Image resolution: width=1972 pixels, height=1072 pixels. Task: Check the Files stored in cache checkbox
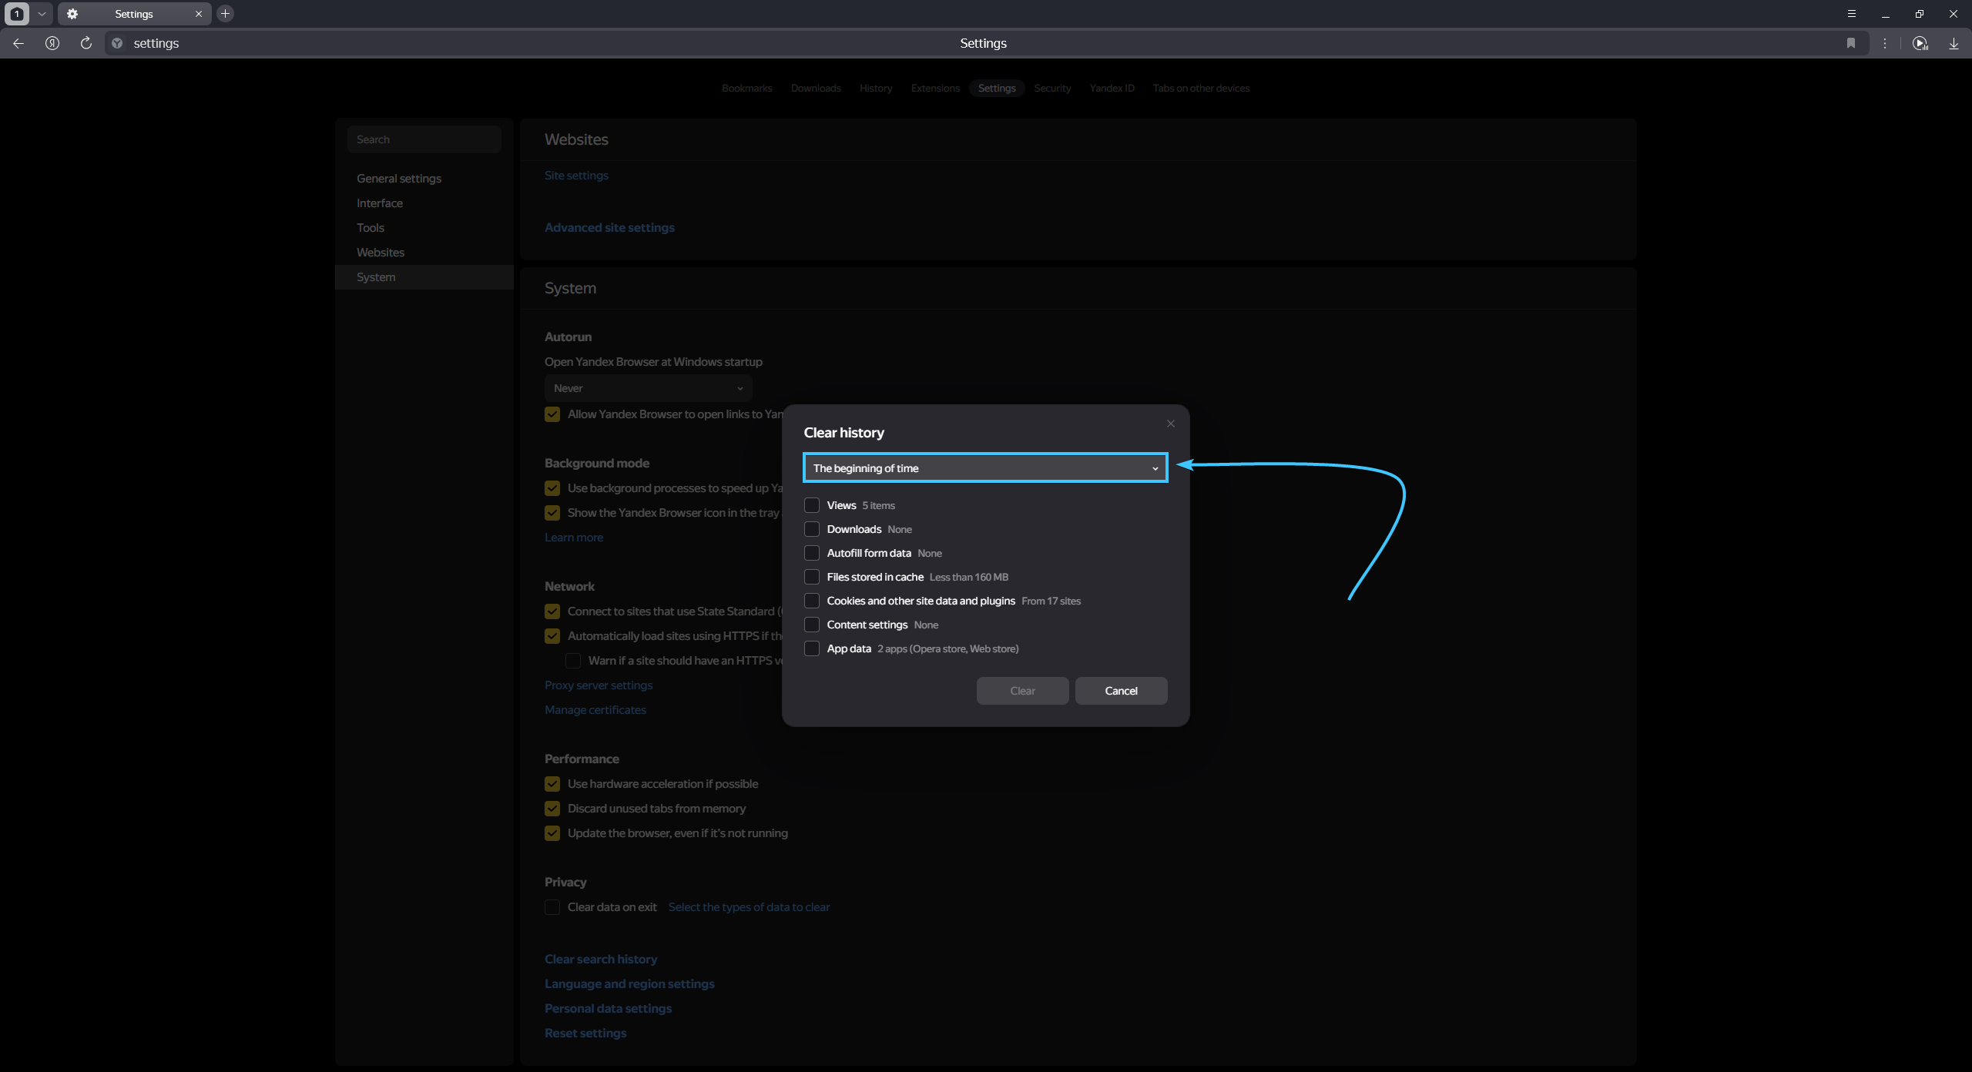coord(812,577)
